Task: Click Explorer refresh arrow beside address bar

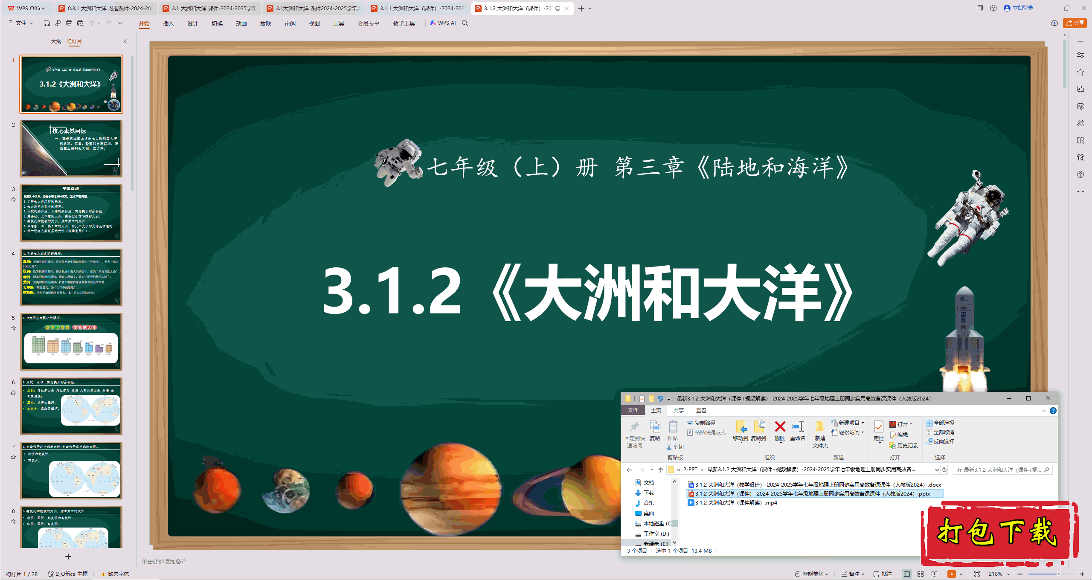Action: pyautogui.click(x=944, y=470)
